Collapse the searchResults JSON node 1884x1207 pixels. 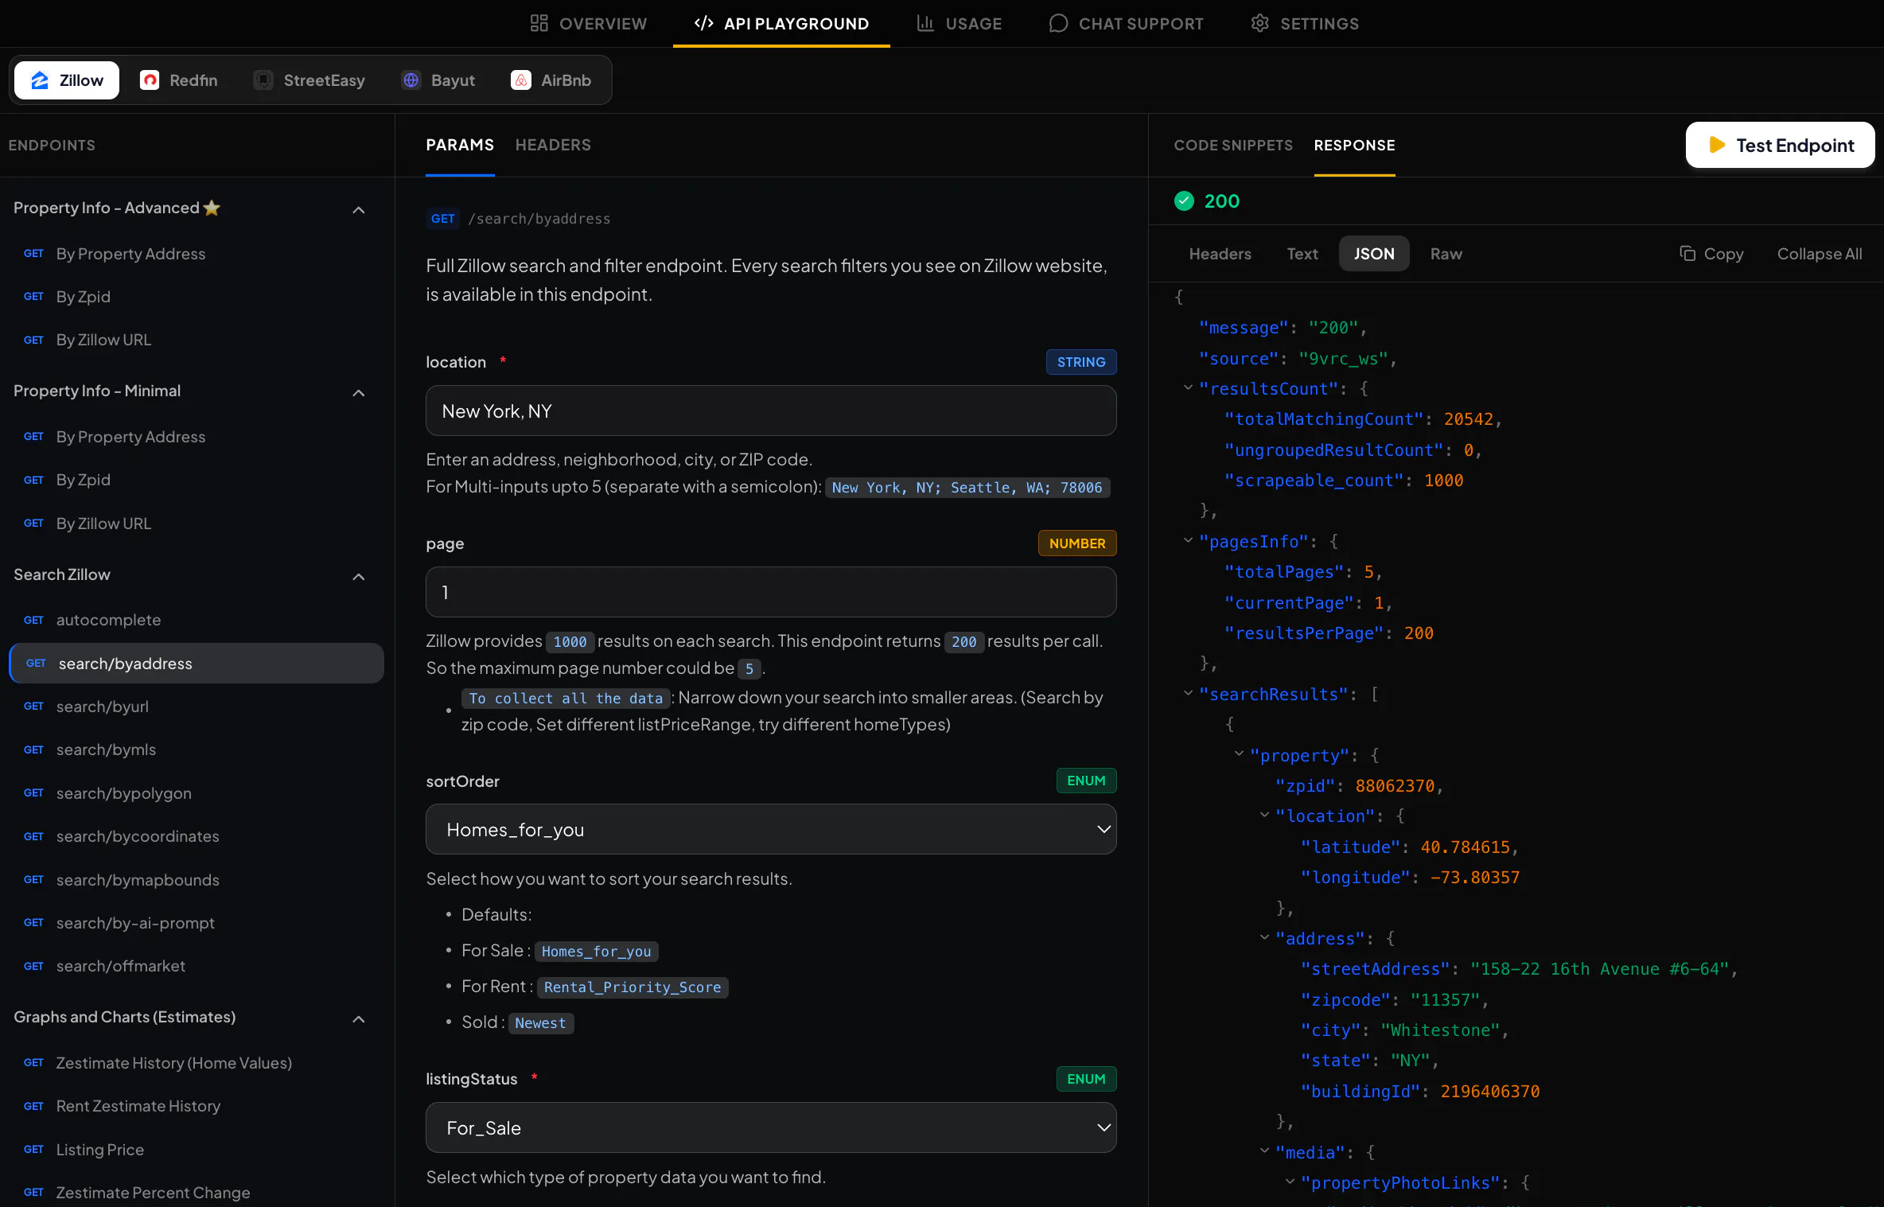1188,693
